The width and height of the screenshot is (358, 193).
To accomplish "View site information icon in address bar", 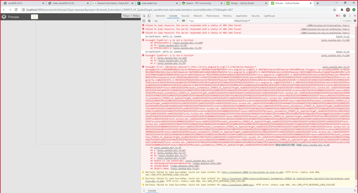I will coord(23,10).
